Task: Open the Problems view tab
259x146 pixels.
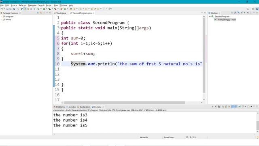Action: coord(59,107)
